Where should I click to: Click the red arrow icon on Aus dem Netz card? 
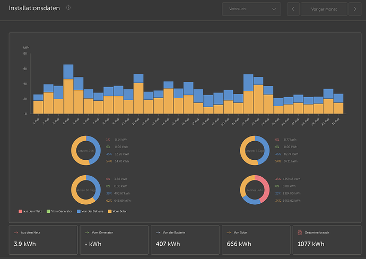click(x=16, y=232)
